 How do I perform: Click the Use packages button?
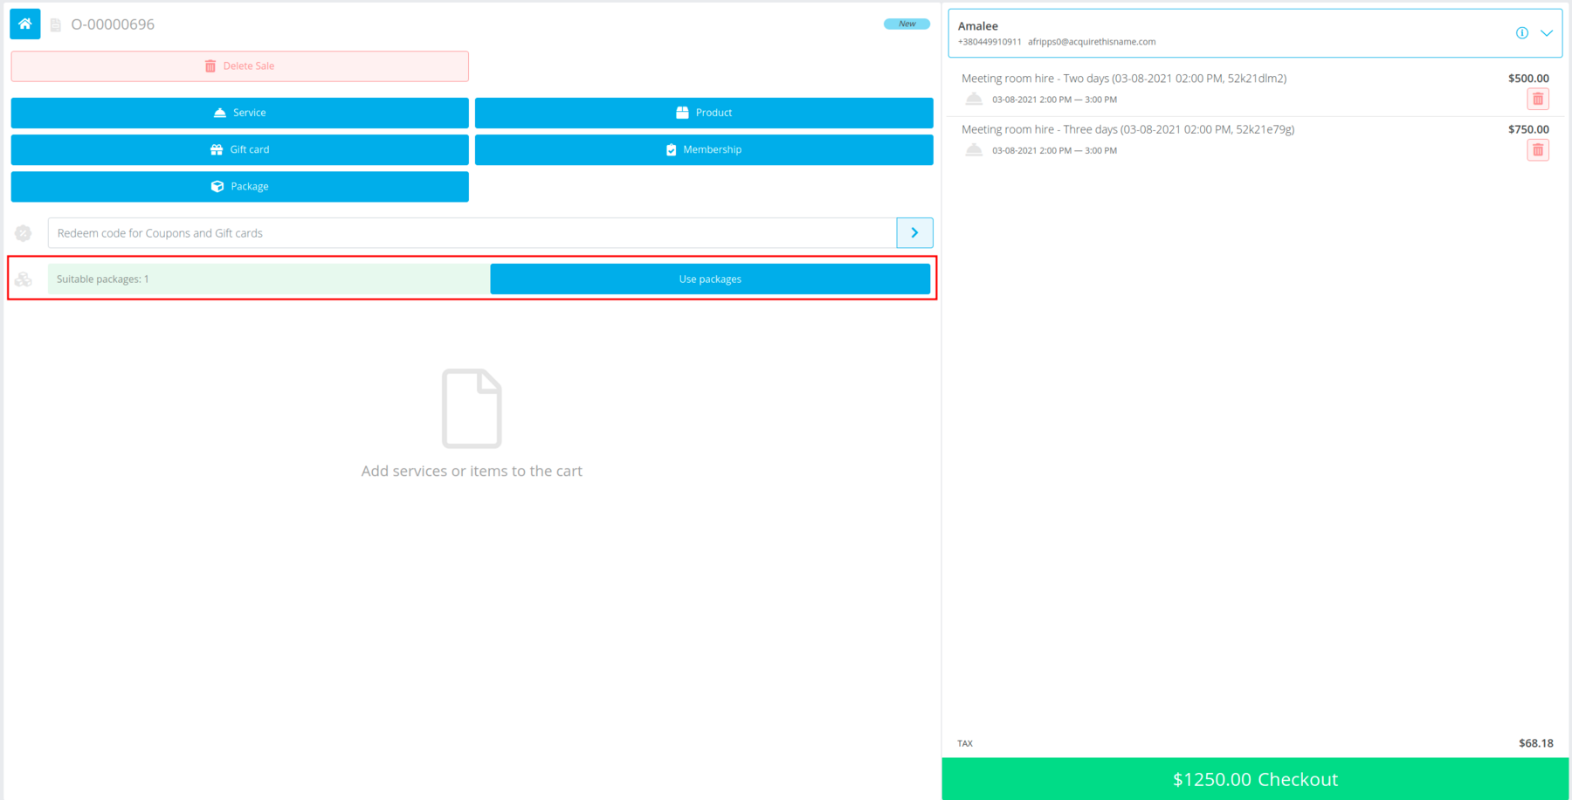click(x=709, y=279)
